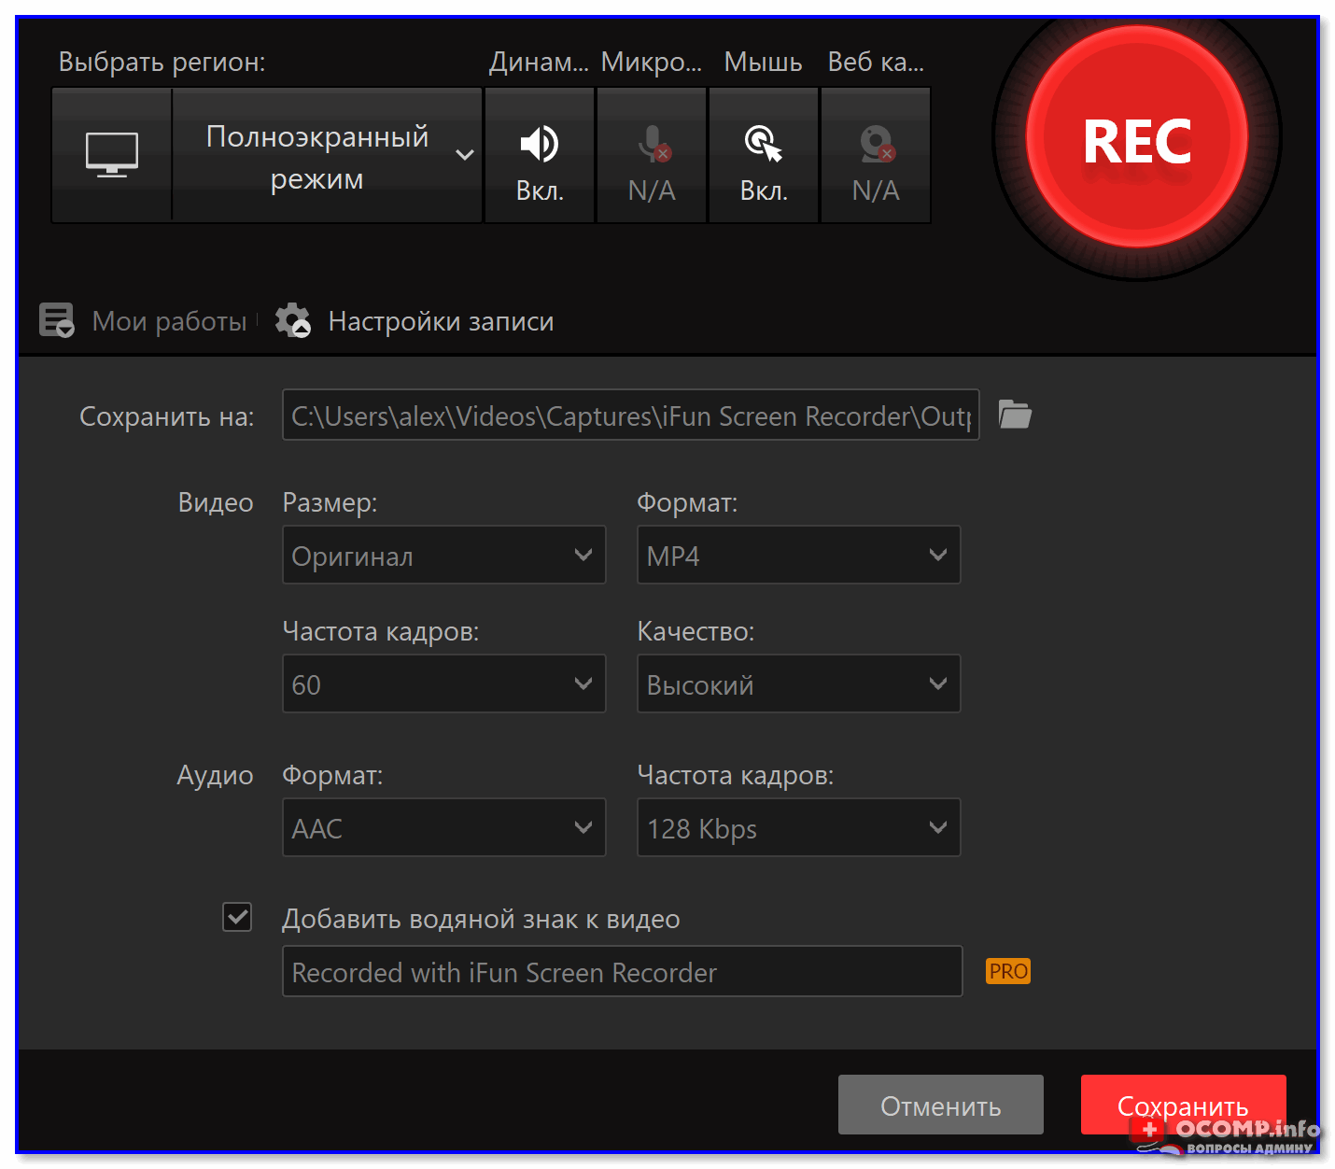Toggle the speaker sound recording button
The height and width of the screenshot is (1169, 1335).
tap(540, 155)
